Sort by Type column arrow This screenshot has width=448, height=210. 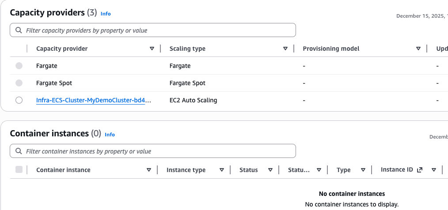(x=363, y=170)
